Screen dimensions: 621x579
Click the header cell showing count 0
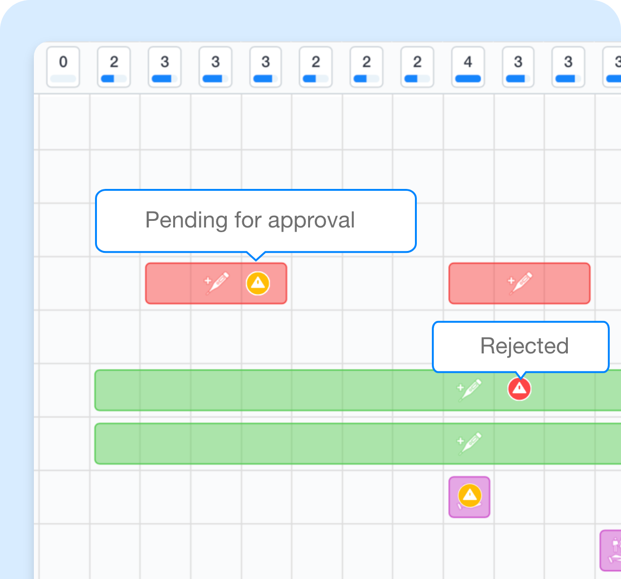pos(63,67)
